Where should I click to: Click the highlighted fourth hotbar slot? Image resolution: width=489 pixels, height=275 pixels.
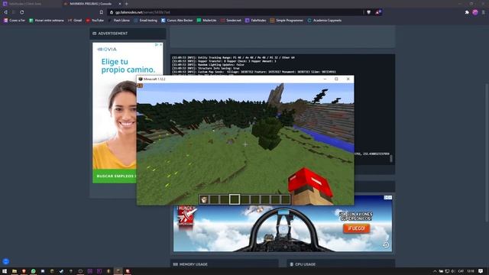(235, 199)
